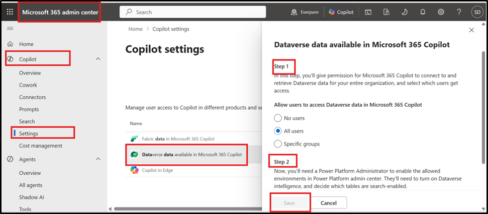The height and width of the screenshot is (214, 488).
Task: Click the horizontal scrollbar at bottom
Action: tap(188, 209)
